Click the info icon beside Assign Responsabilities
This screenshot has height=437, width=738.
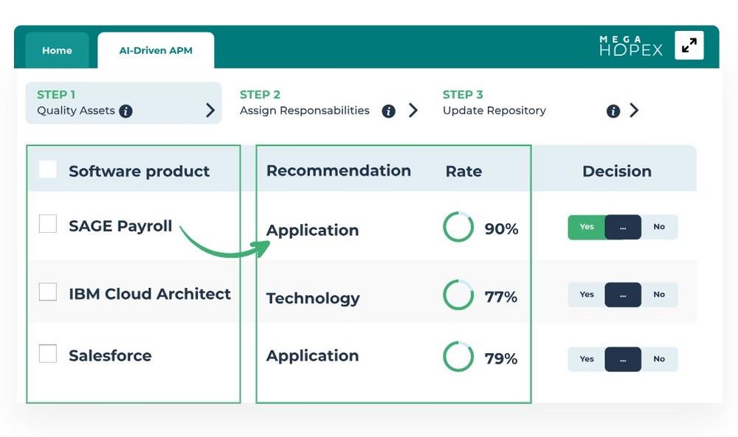tap(389, 111)
